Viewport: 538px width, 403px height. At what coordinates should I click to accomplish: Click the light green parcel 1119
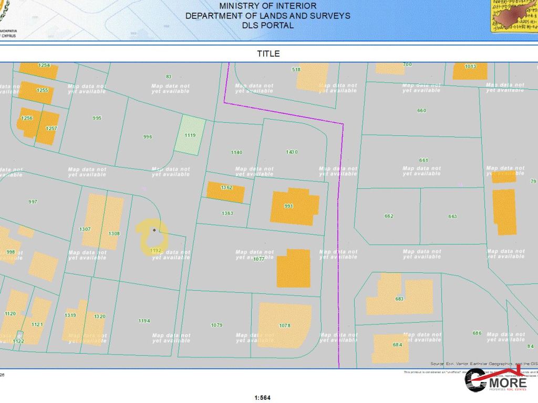[x=190, y=135]
